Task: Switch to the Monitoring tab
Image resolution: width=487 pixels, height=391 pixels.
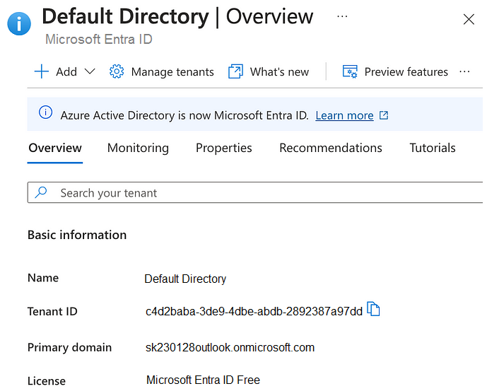Action: pos(138,148)
